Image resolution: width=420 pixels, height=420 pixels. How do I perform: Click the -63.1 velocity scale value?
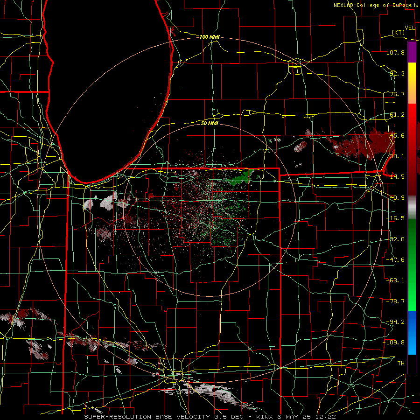tap(395, 280)
